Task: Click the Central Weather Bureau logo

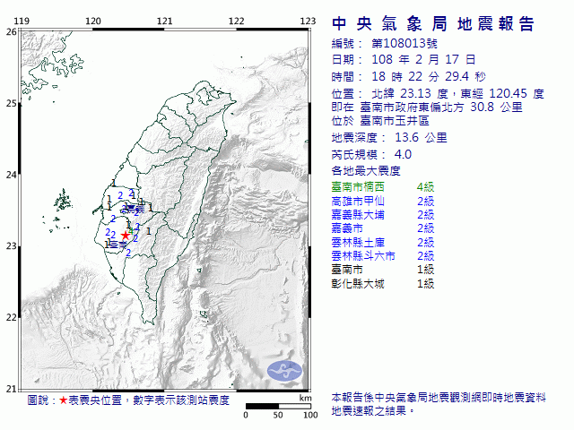Action: (x=284, y=371)
